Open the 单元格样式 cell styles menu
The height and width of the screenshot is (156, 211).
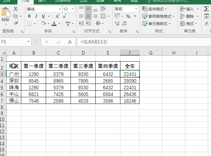[x=156, y=24]
